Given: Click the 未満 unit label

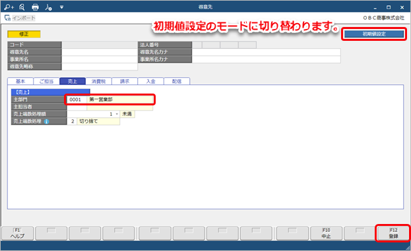Looking at the screenshot, I should click(127, 114).
